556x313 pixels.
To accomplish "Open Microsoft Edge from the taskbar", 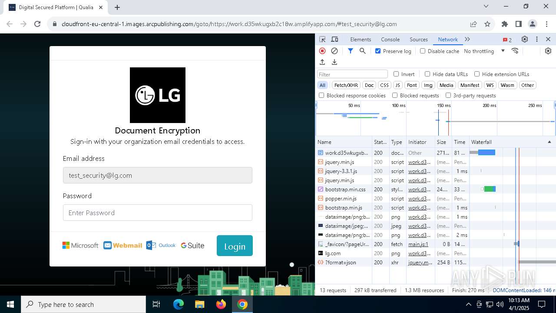I will point(179,304).
